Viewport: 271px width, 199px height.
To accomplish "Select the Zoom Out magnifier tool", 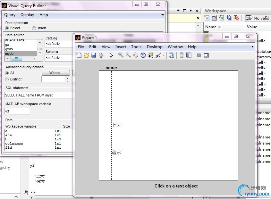I will click(128, 55).
